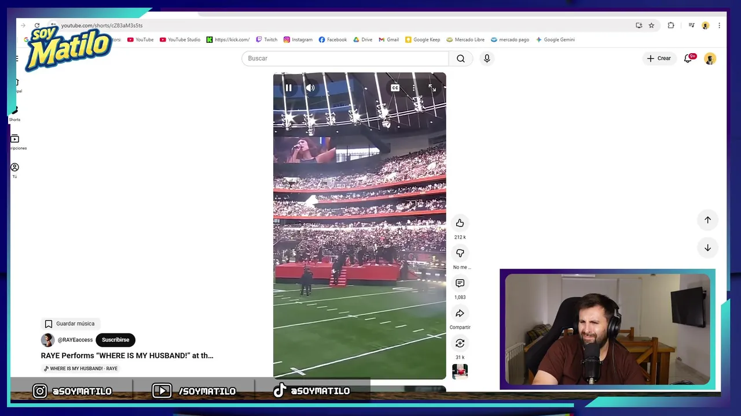Open the Google Gemini bookmark
This screenshot has height=416, width=741.
[x=555, y=40]
